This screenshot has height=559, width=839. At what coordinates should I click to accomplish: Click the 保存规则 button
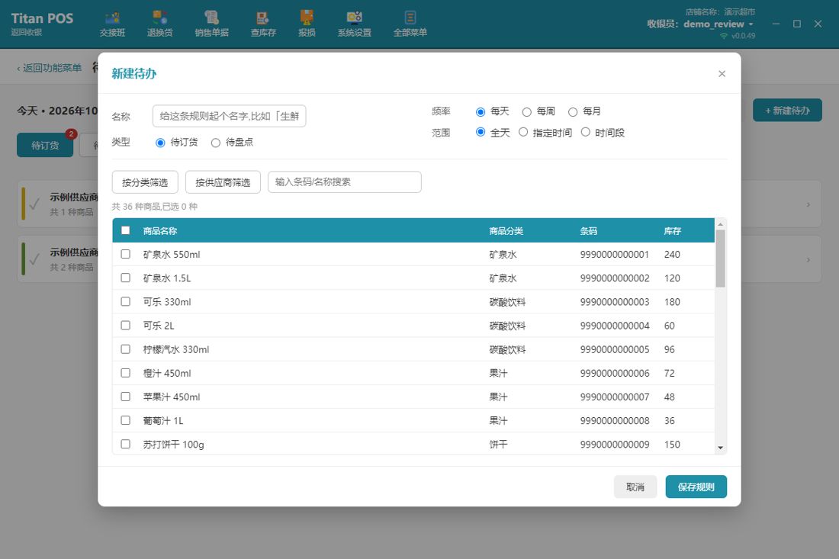(696, 487)
